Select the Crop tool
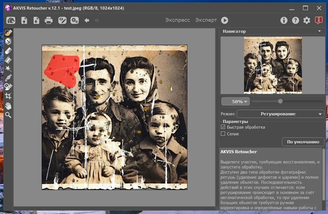Viewport: 328px width, 214px height. 8,96
